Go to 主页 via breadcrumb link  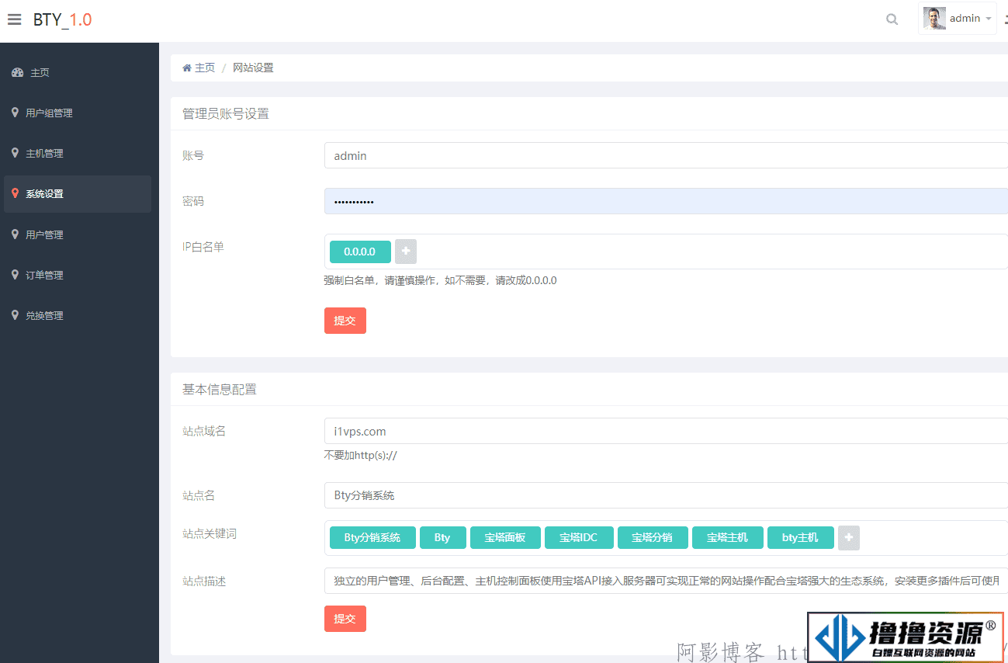205,68
